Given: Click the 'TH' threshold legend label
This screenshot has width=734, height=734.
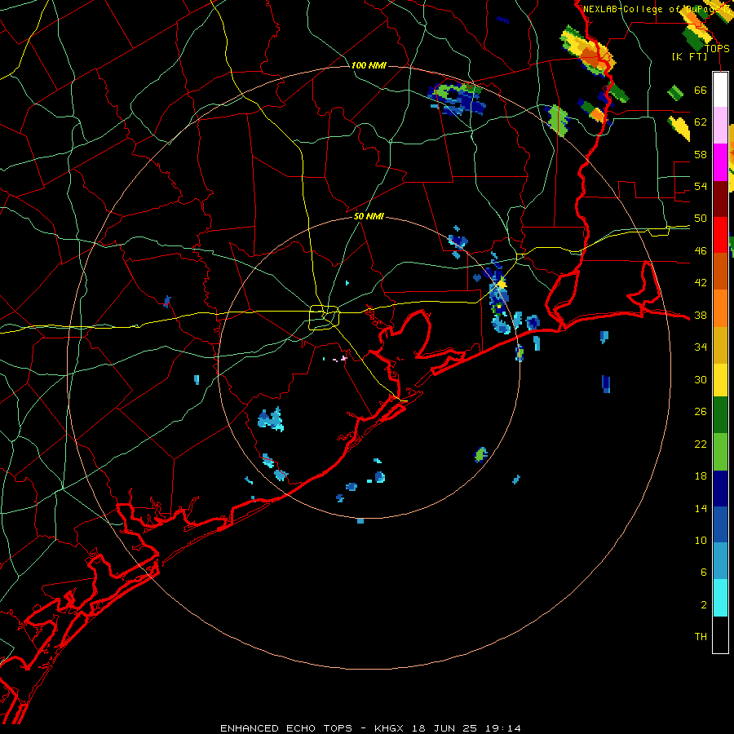Looking at the screenshot, I should coord(701,637).
